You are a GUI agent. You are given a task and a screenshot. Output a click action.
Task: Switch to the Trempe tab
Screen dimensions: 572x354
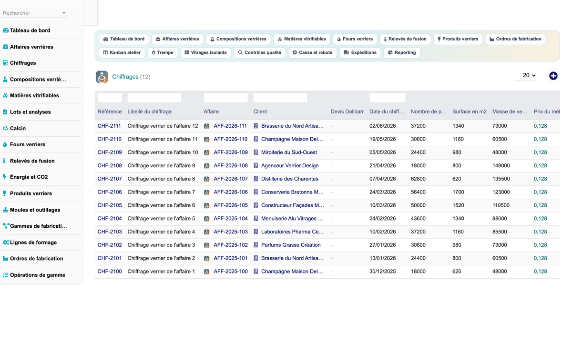[163, 52]
